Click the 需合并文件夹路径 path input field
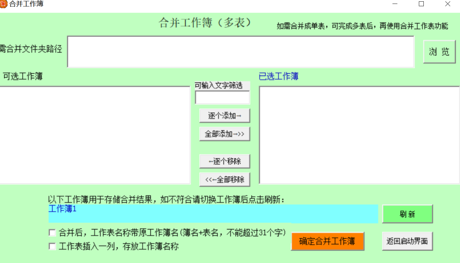Image resolution: width=460 pixels, height=263 pixels. [240, 51]
